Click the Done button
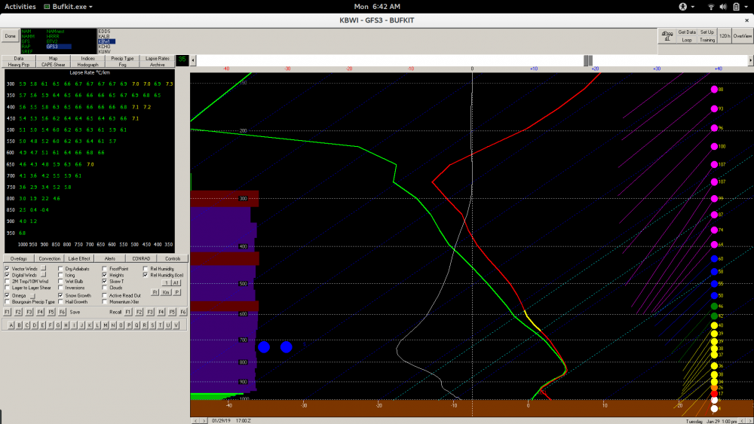The height and width of the screenshot is (424, 754). pyautogui.click(x=10, y=36)
